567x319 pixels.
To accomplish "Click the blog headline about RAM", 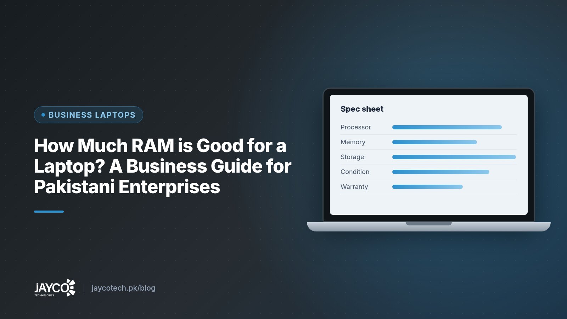I will point(163,166).
